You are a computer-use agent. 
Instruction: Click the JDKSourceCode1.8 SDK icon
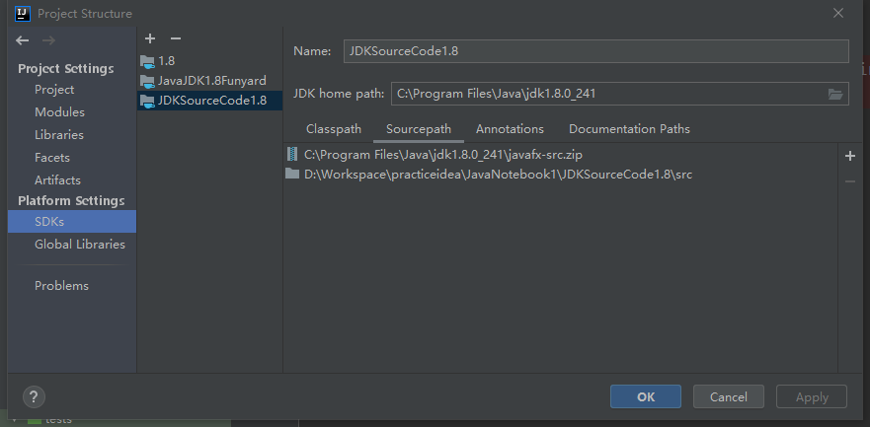coord(147,101)
